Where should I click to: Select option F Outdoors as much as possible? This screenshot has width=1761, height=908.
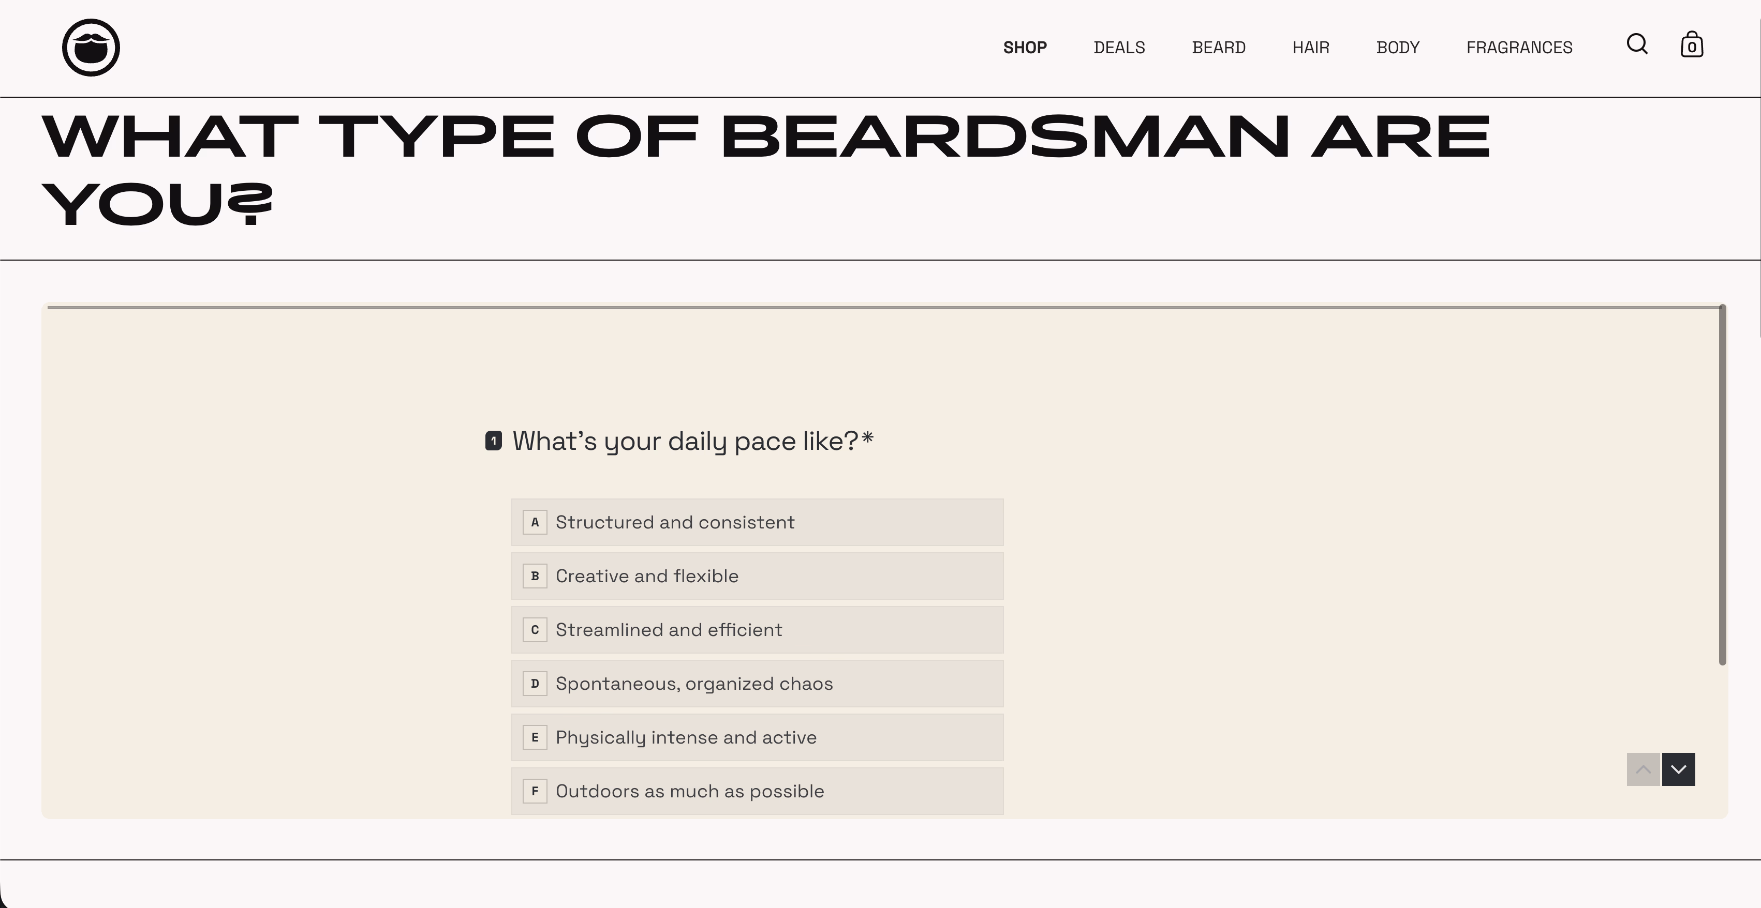[757, 791]
